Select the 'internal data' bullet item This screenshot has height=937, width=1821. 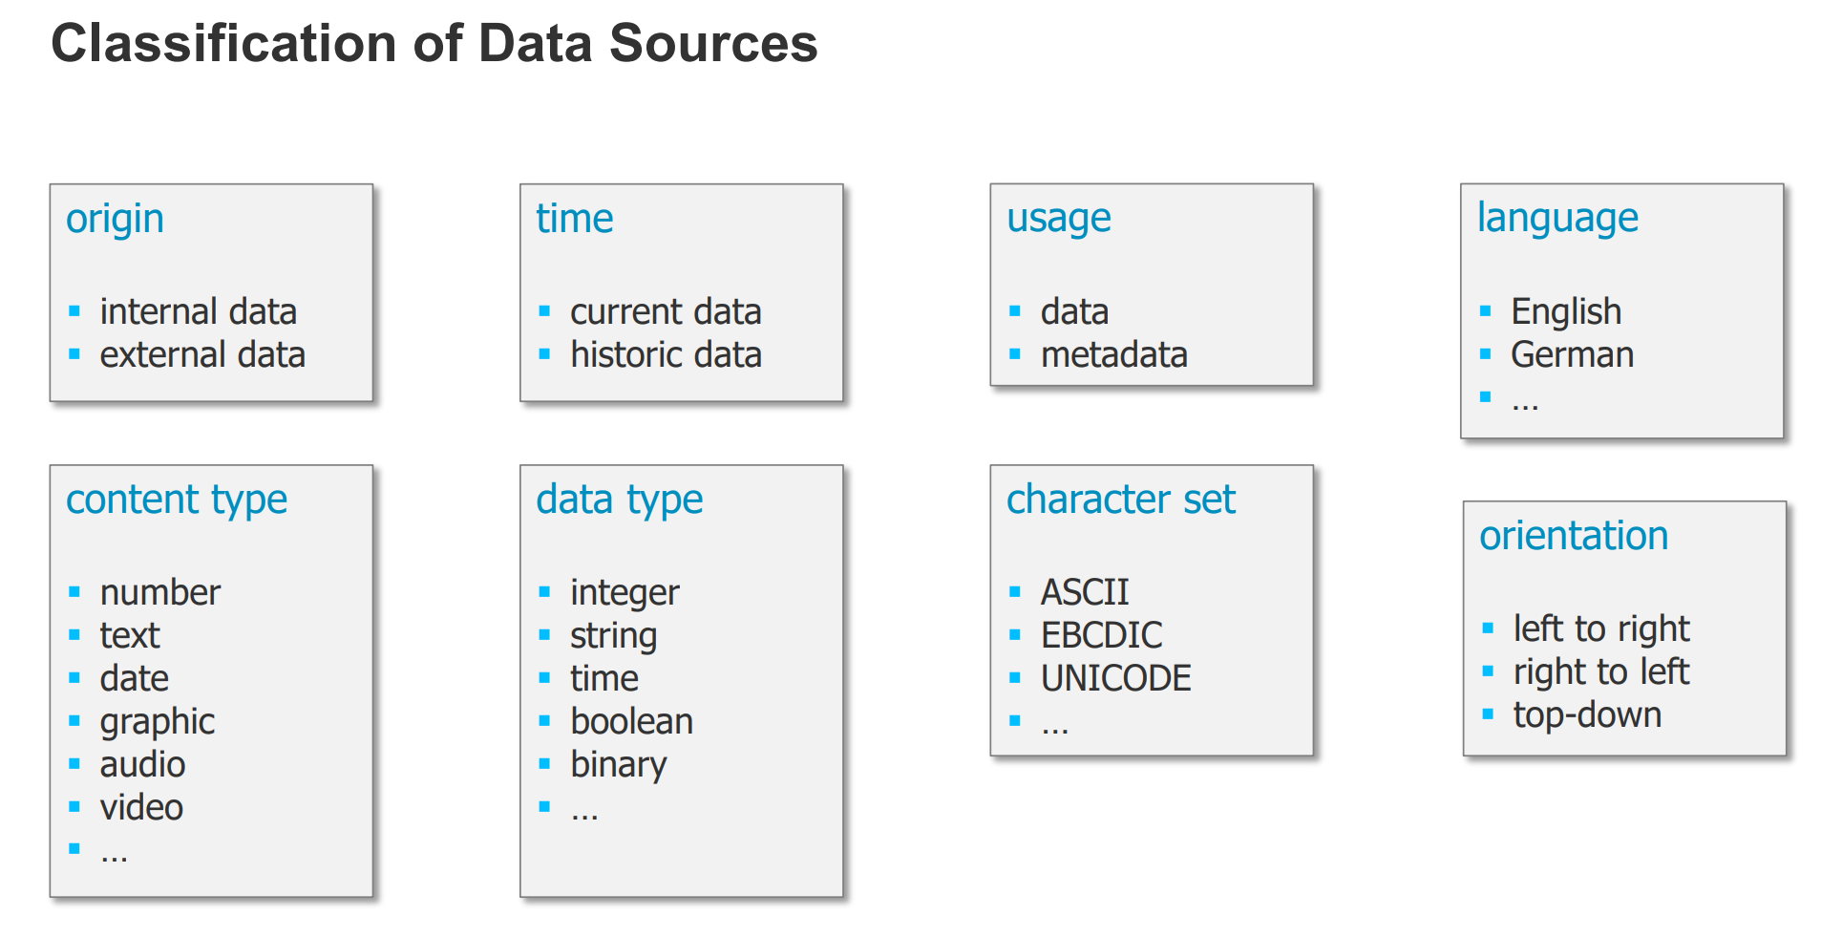(198, 311)
